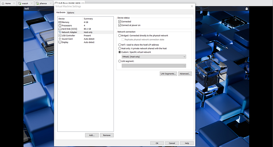
Task: Click the Host-only summary value
Action: tap(88, 32)
